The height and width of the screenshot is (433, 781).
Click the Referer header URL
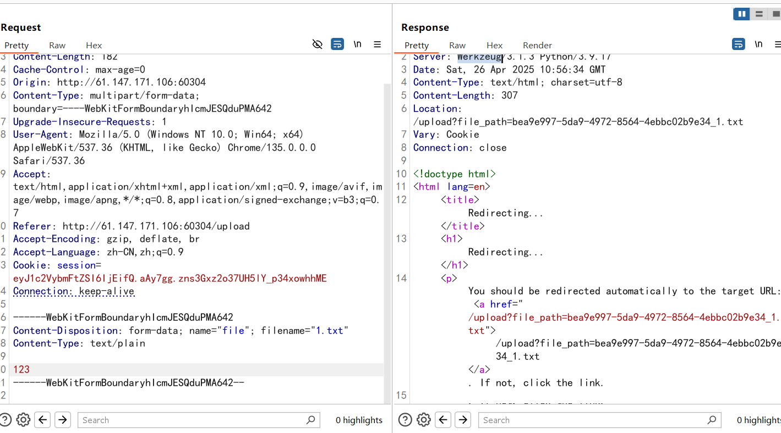click(156, 226)
